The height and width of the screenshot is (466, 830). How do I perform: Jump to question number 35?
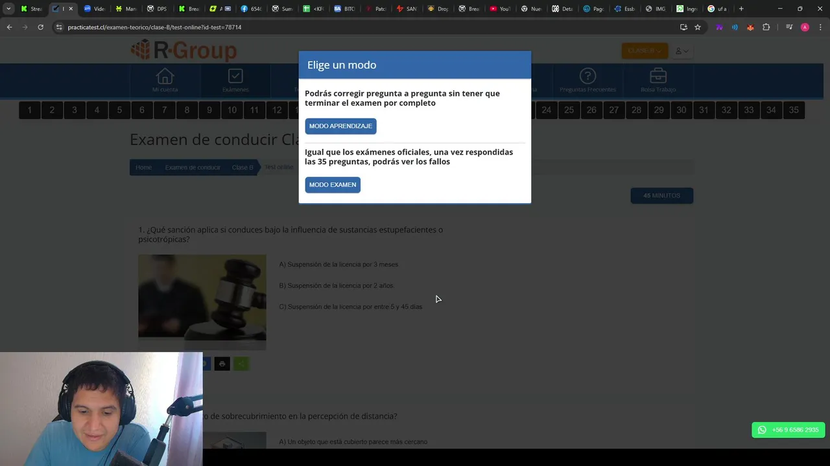pos(794,110)
